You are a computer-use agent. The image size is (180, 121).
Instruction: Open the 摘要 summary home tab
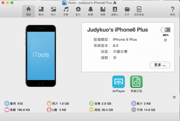click(28, 11)
